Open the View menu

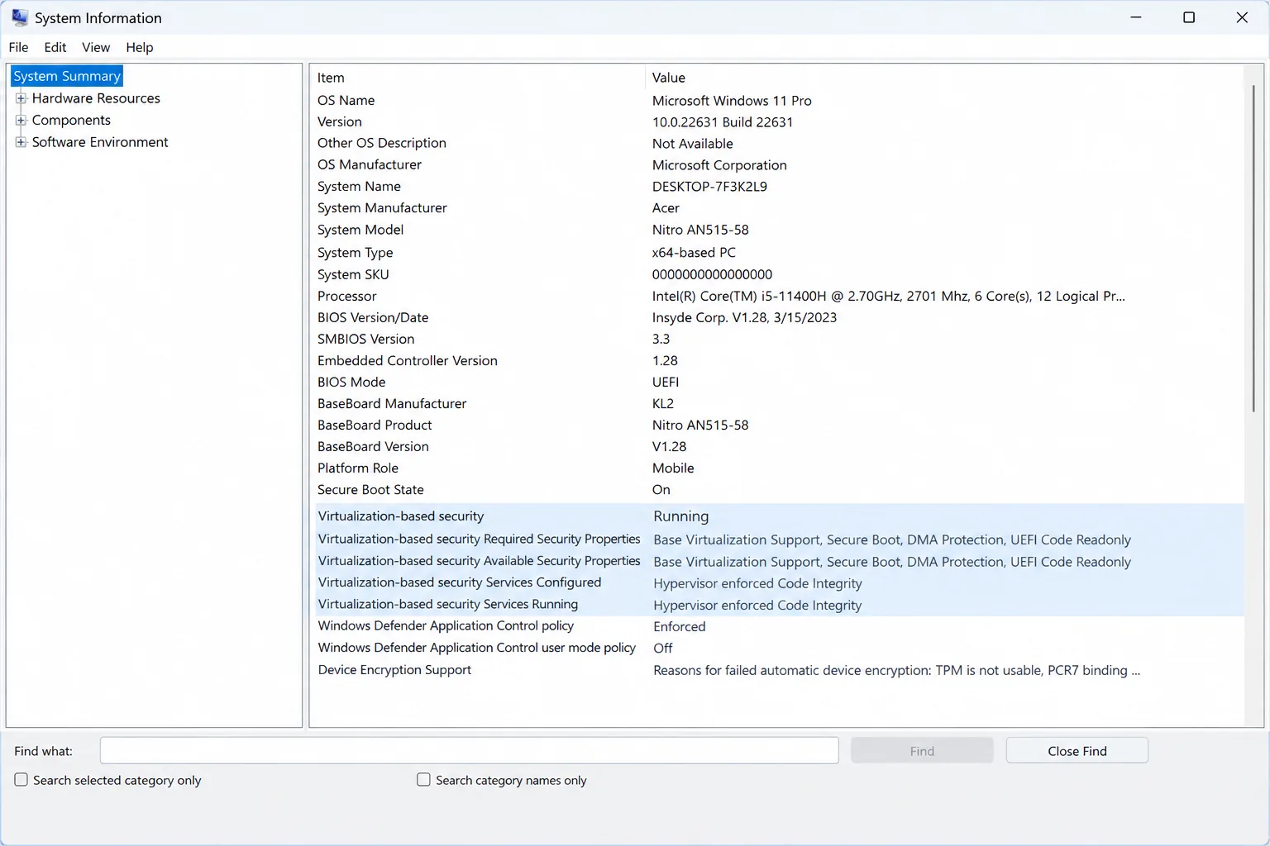click(96, 47)
